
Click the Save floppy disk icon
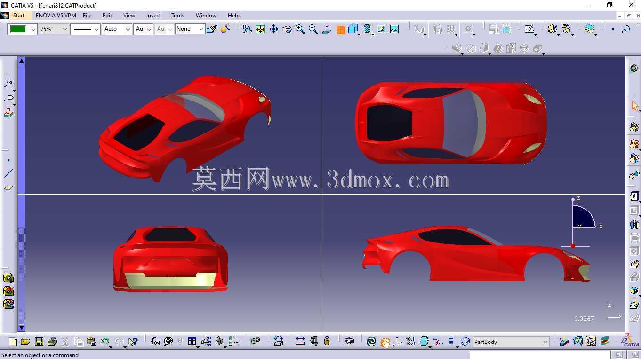point(39,342)
